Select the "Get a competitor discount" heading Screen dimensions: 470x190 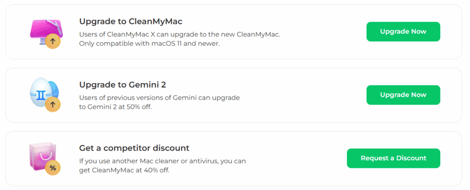[134, 148]
